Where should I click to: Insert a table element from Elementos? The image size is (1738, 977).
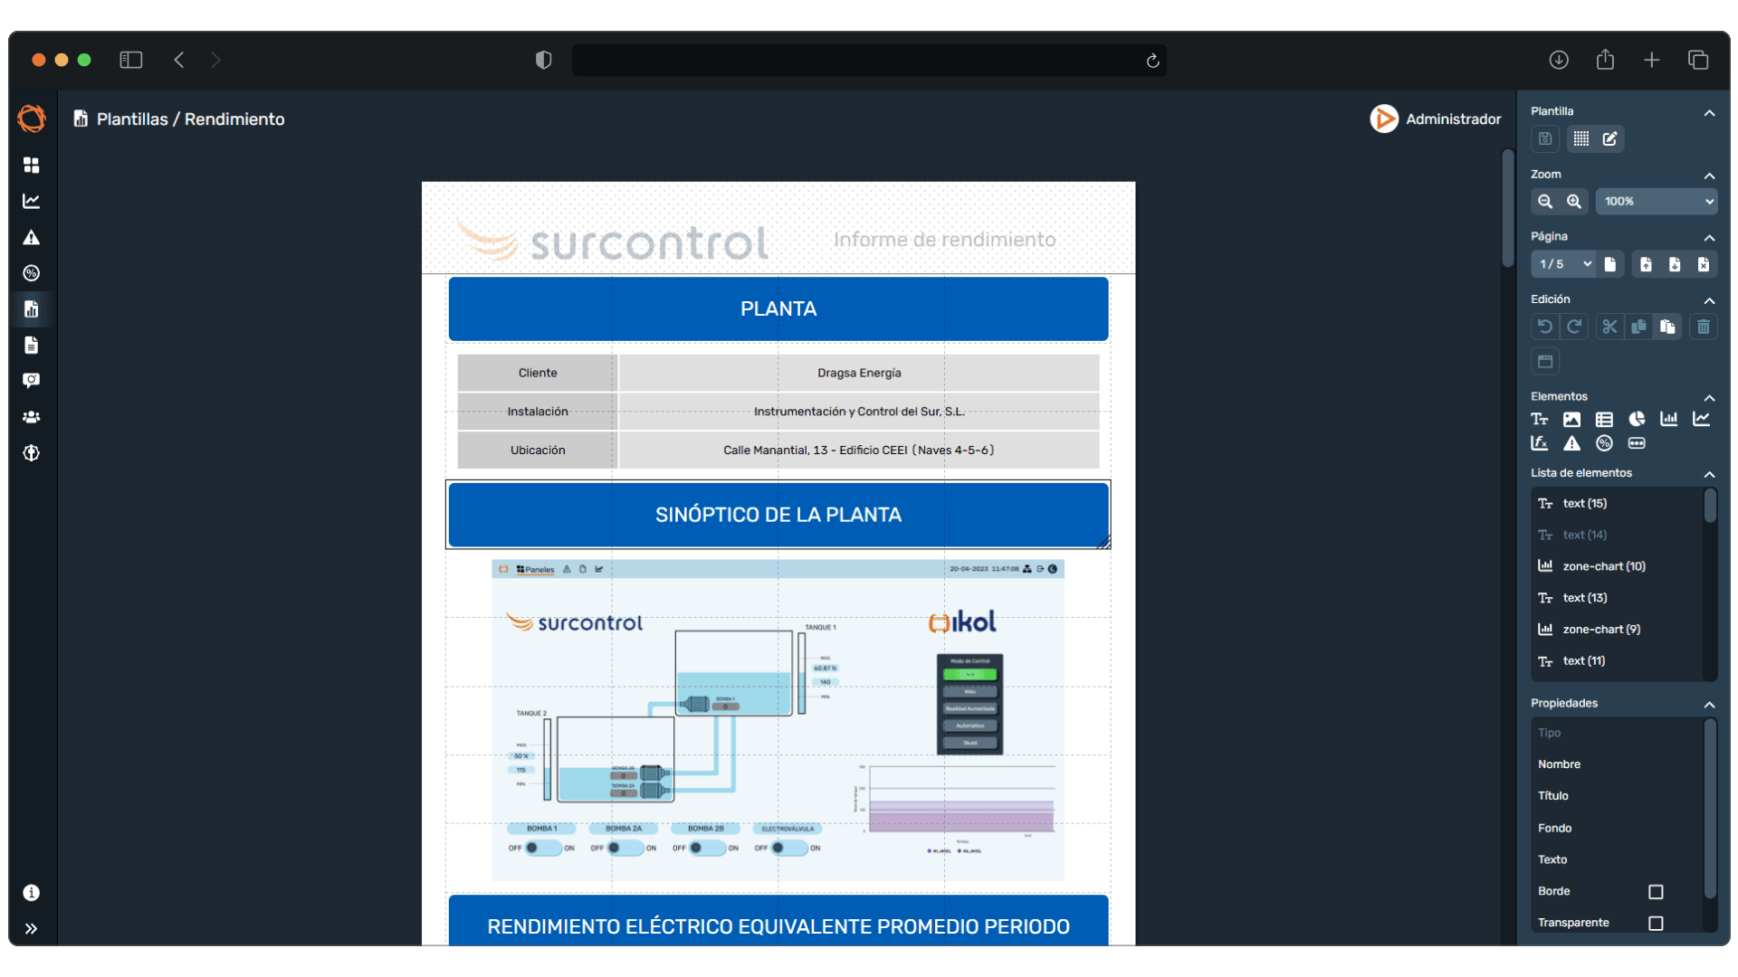coord(1604,420)
